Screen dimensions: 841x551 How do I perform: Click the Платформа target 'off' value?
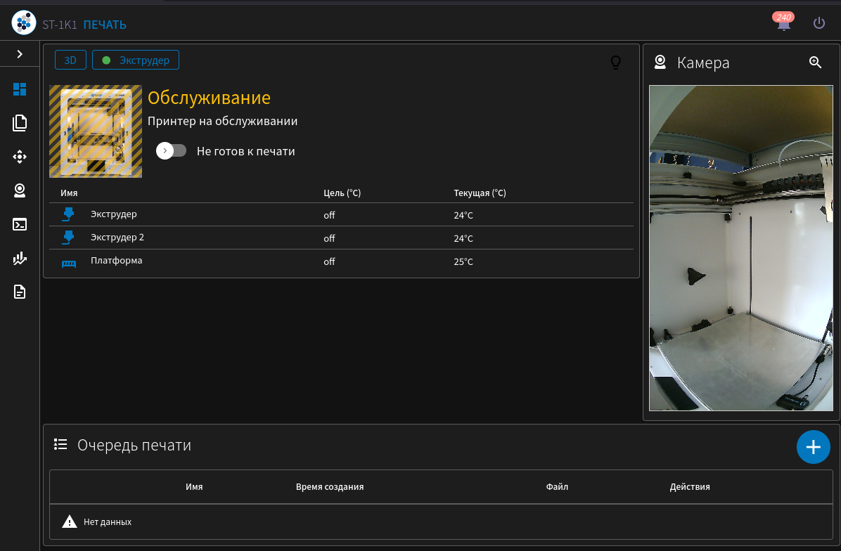(x=329, y=261)
